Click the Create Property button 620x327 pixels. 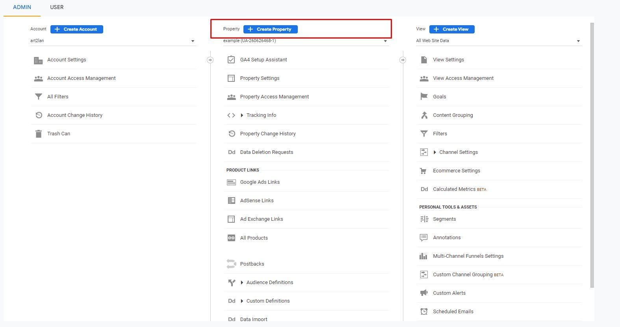[271, 29]
